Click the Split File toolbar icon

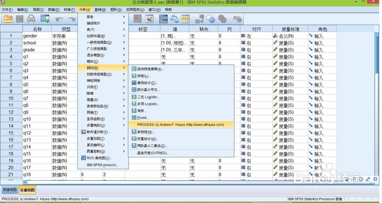[163, 19]
